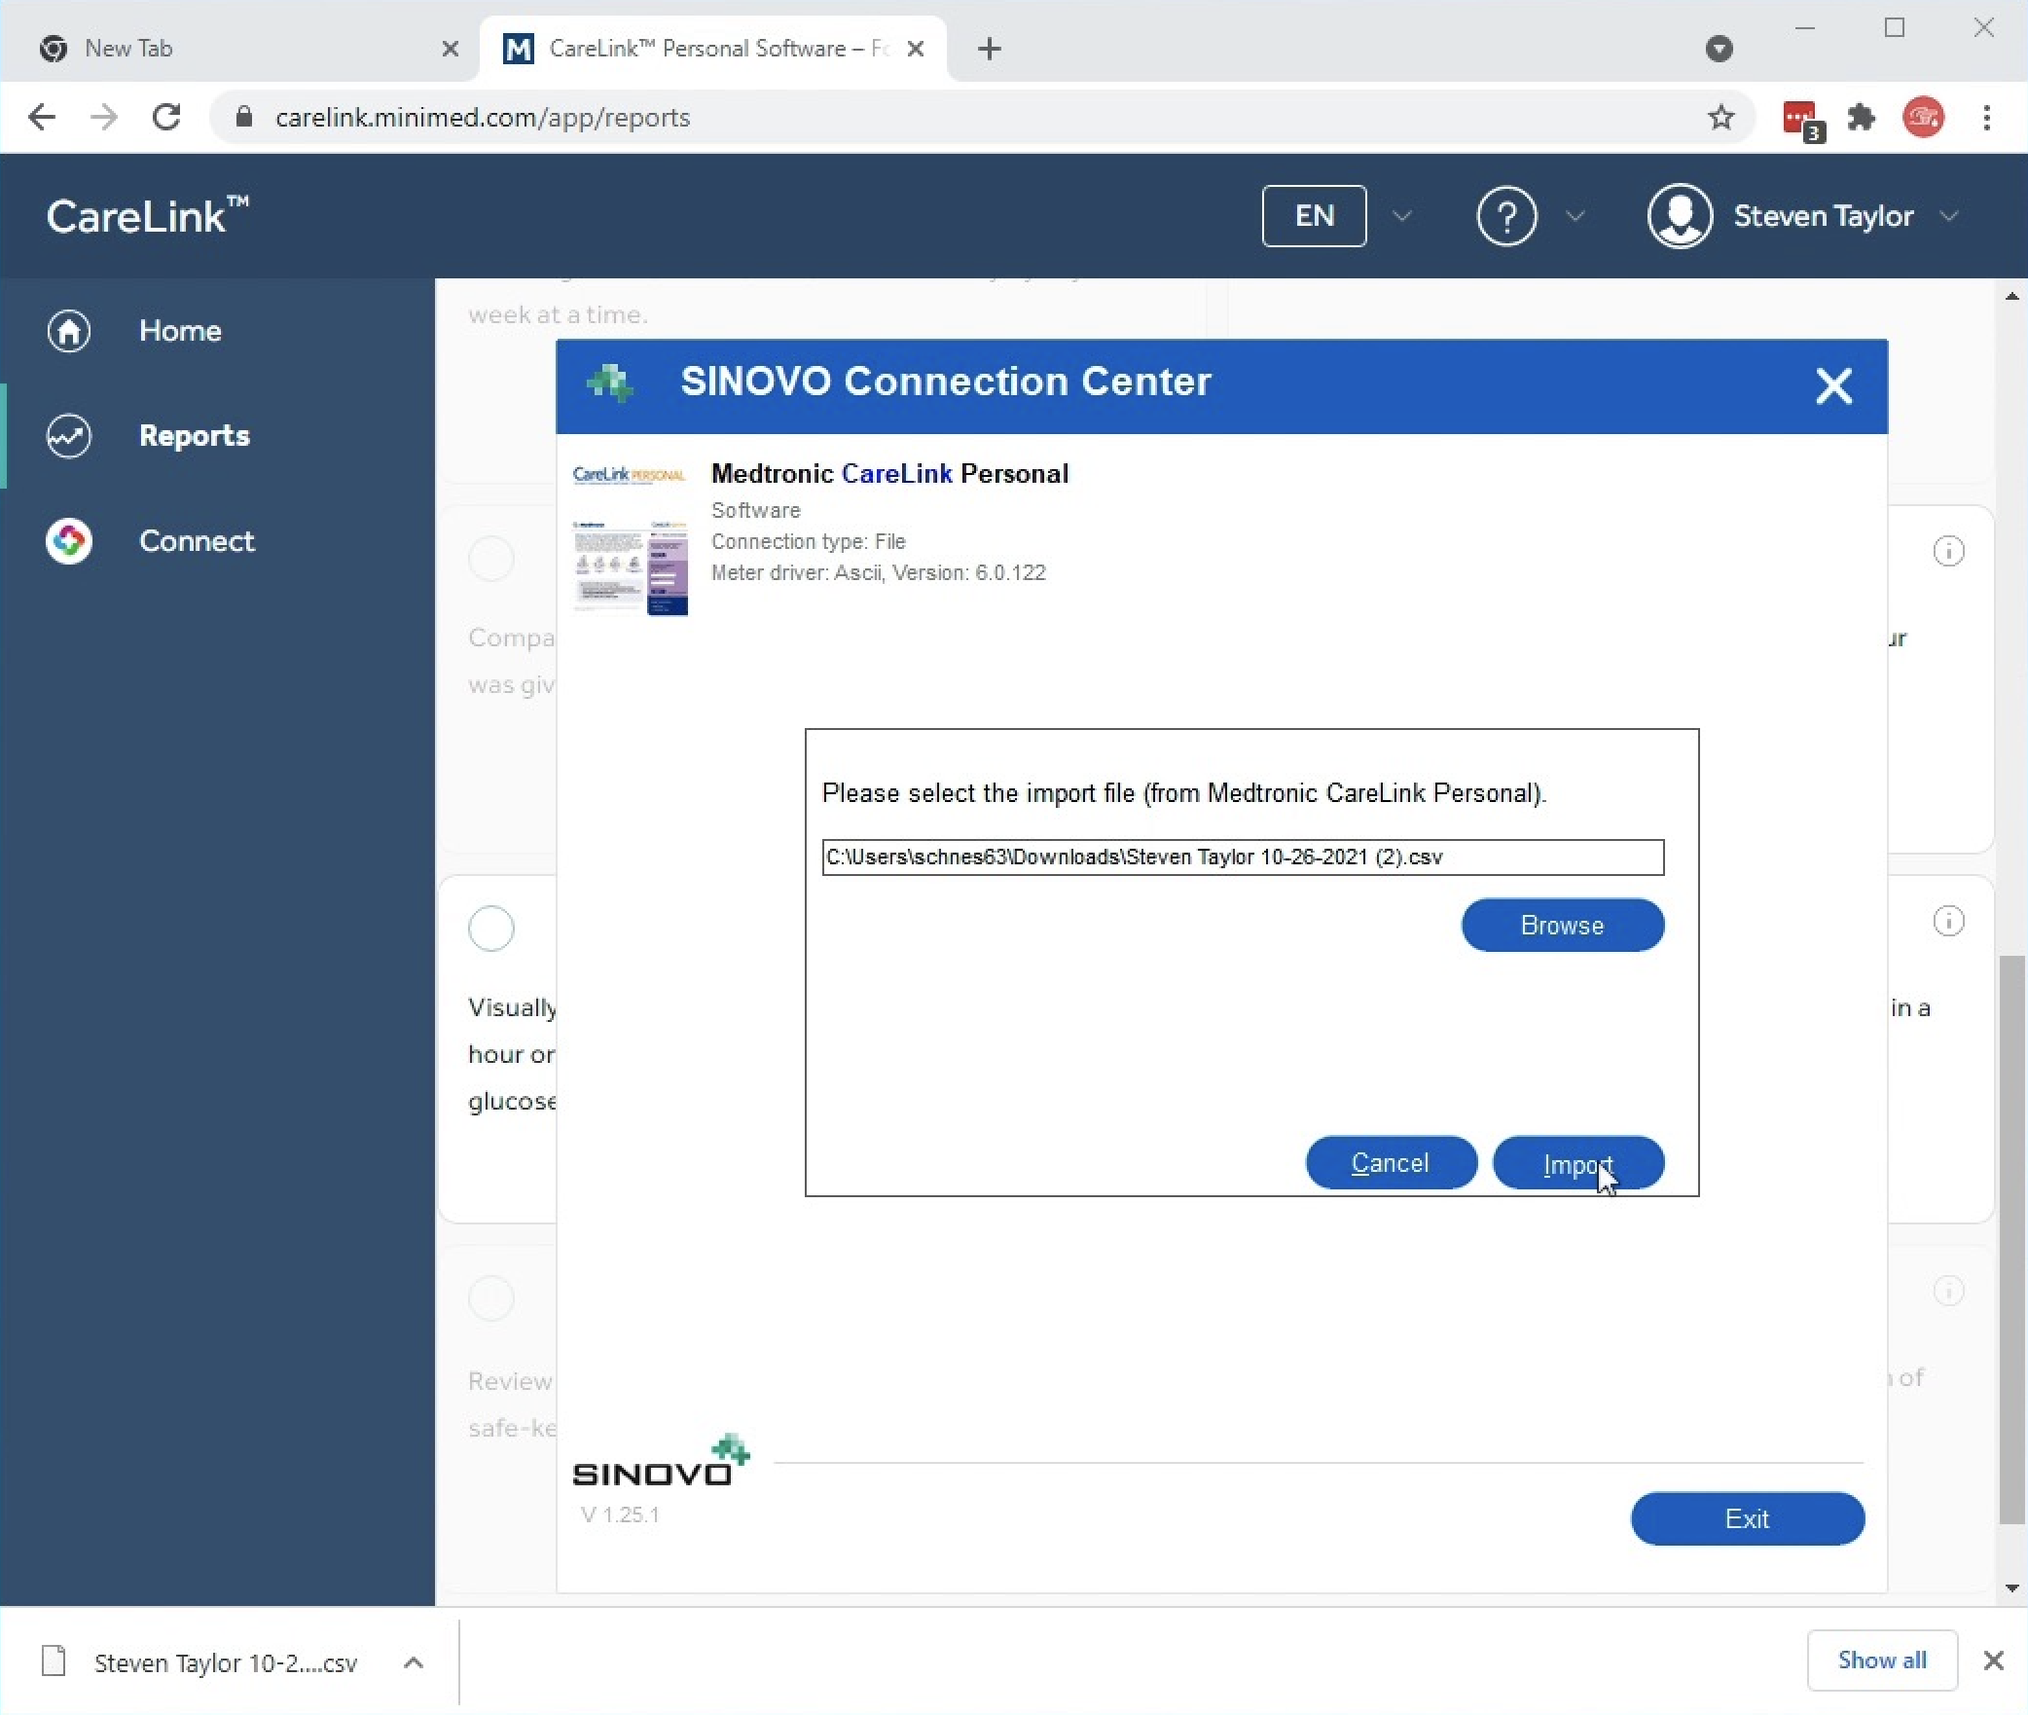The image size is (2028, 1715).
Task: Click the Reports chart icon
Action: click(x=68, y=436)
